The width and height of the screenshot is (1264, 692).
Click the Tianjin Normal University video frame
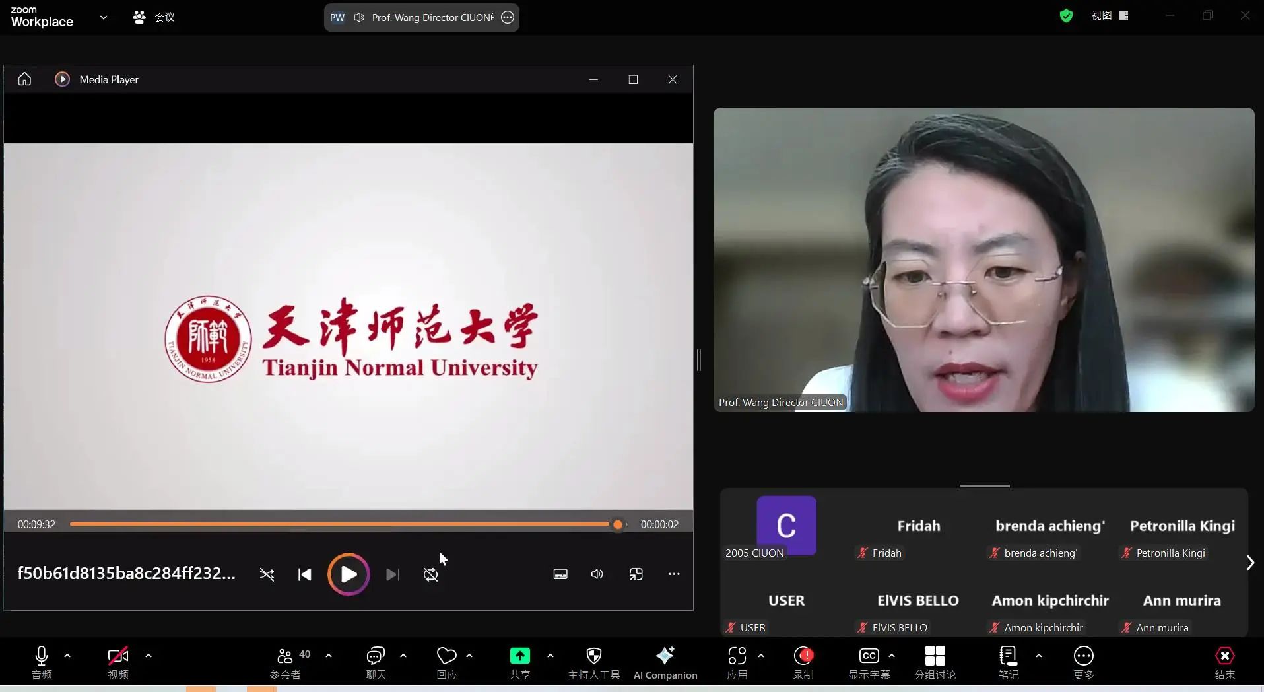tap(349, 326)
